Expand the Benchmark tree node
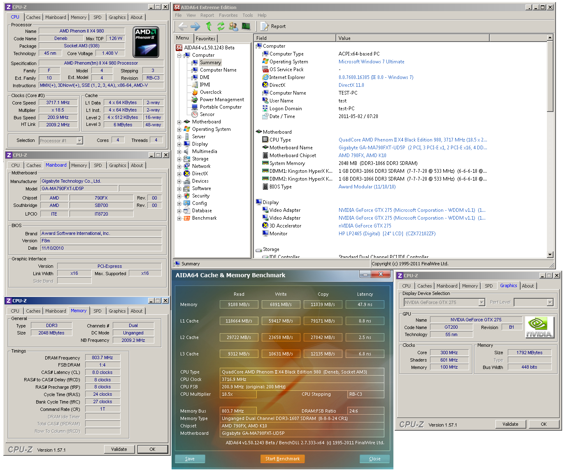Screen dimensions: 565x471 [x=179, y=218]
